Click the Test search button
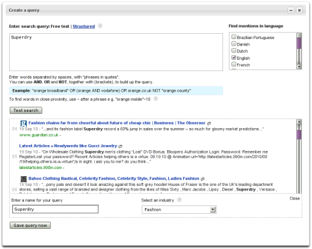The width and height of the screenshot is (312, 249). (x=26, y=111)
